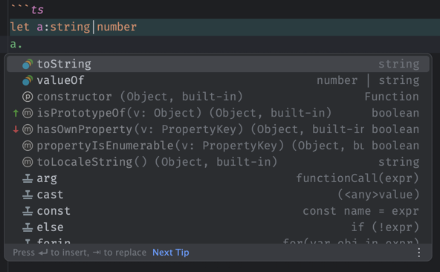The height and width of the screenshot is (272, 440).
Task: Pick toLocaleString() from the completion list
Action: 218,162
